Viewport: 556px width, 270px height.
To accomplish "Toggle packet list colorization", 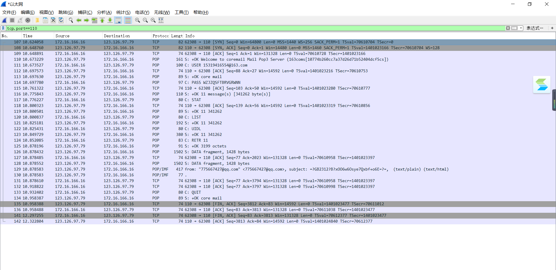I will [128, 20].
